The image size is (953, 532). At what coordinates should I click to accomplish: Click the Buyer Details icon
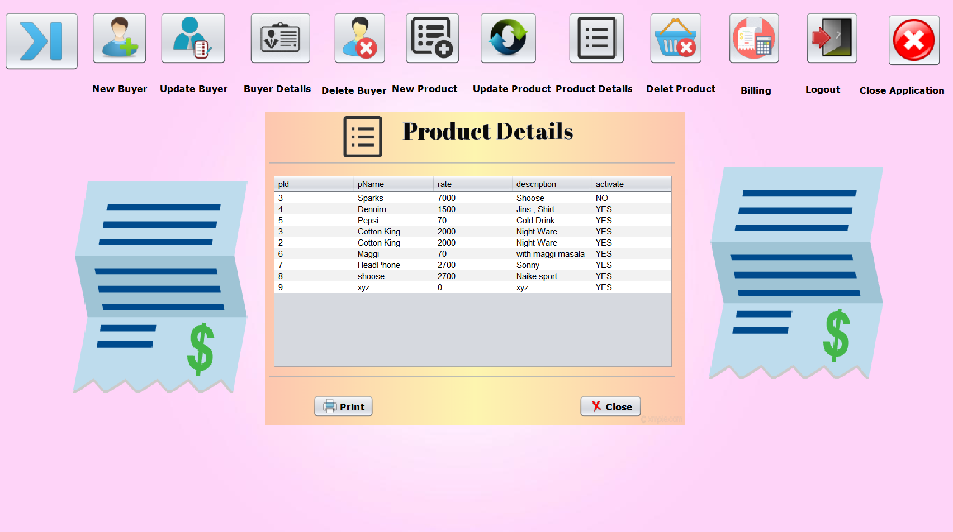280,38
